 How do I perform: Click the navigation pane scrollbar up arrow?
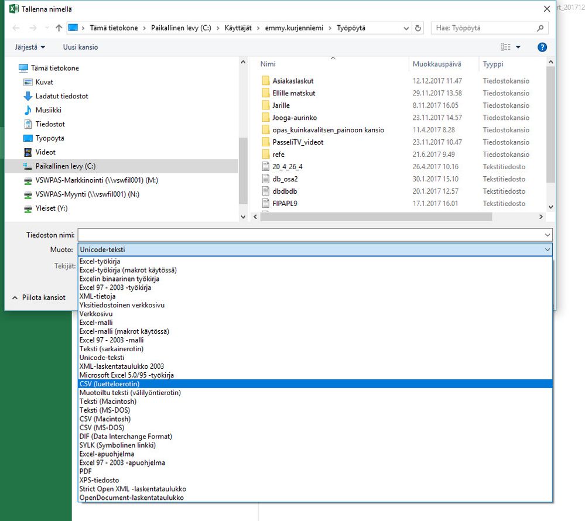(x=243, y=62)
